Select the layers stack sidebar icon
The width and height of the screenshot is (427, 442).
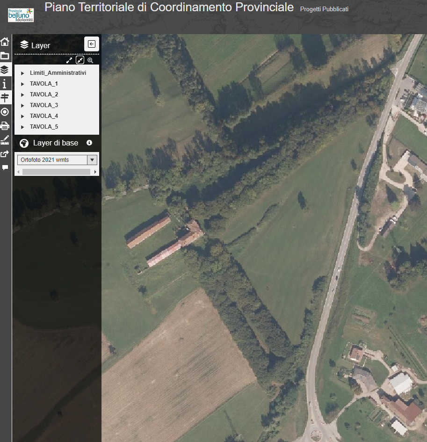tap(5, 70)
